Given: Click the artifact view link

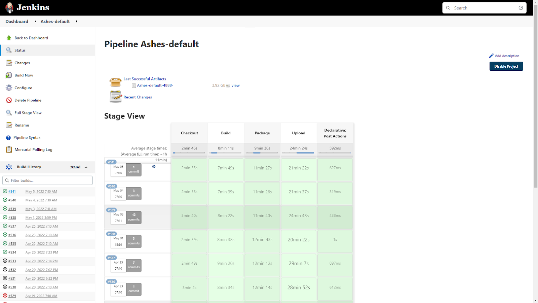Looking at the screenshot, I should pyautogui.click(x=235, y=86).
